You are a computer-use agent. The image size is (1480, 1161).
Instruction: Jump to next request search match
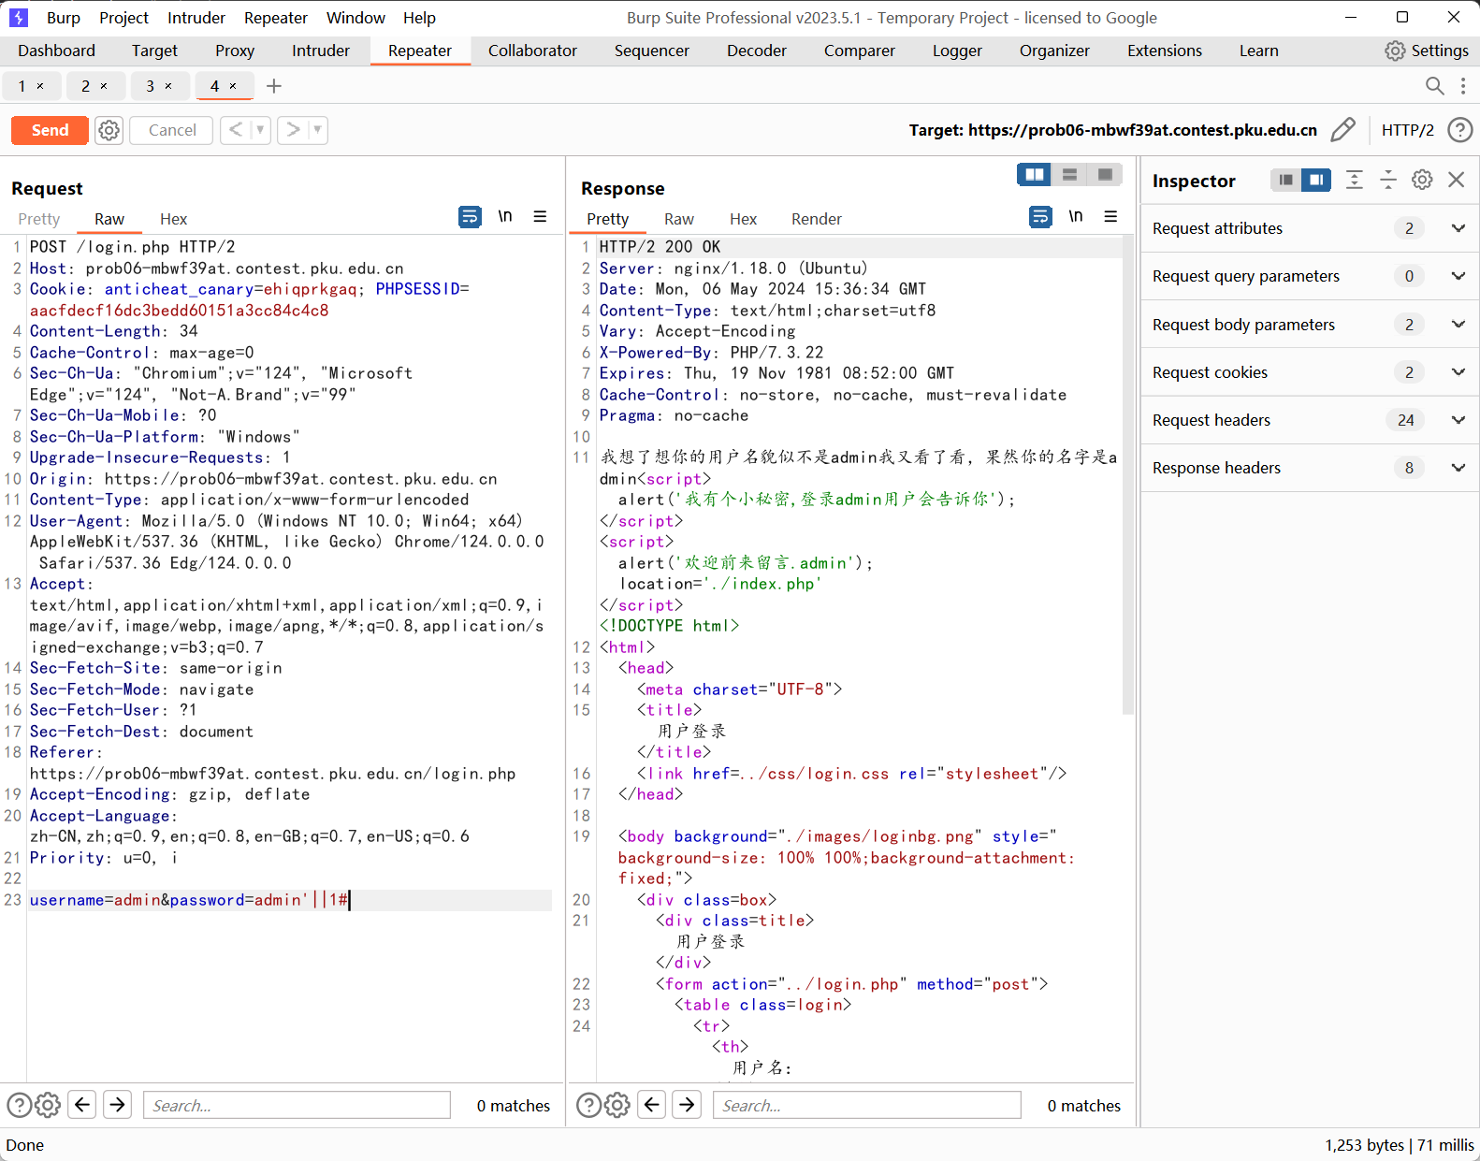117,1105
